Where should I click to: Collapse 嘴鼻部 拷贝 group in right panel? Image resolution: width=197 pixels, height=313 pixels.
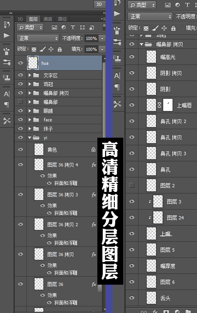pyautogui.click(x=142, y=44)
